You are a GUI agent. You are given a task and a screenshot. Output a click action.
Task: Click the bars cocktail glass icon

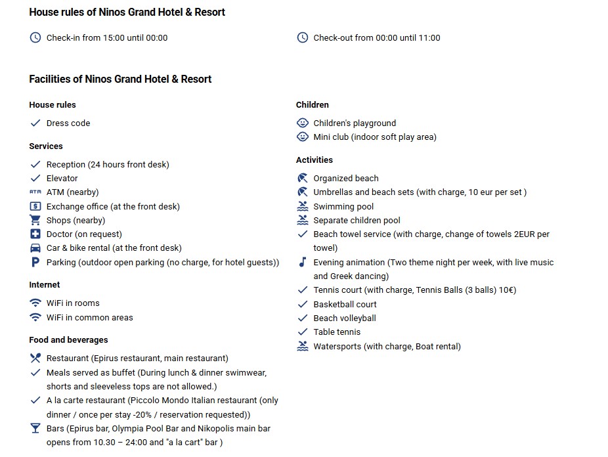click(x=35, y=429)
